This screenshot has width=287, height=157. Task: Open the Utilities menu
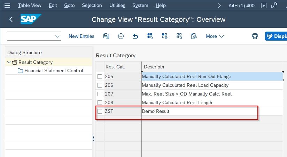pyautogui.click(x=117, y=6)
